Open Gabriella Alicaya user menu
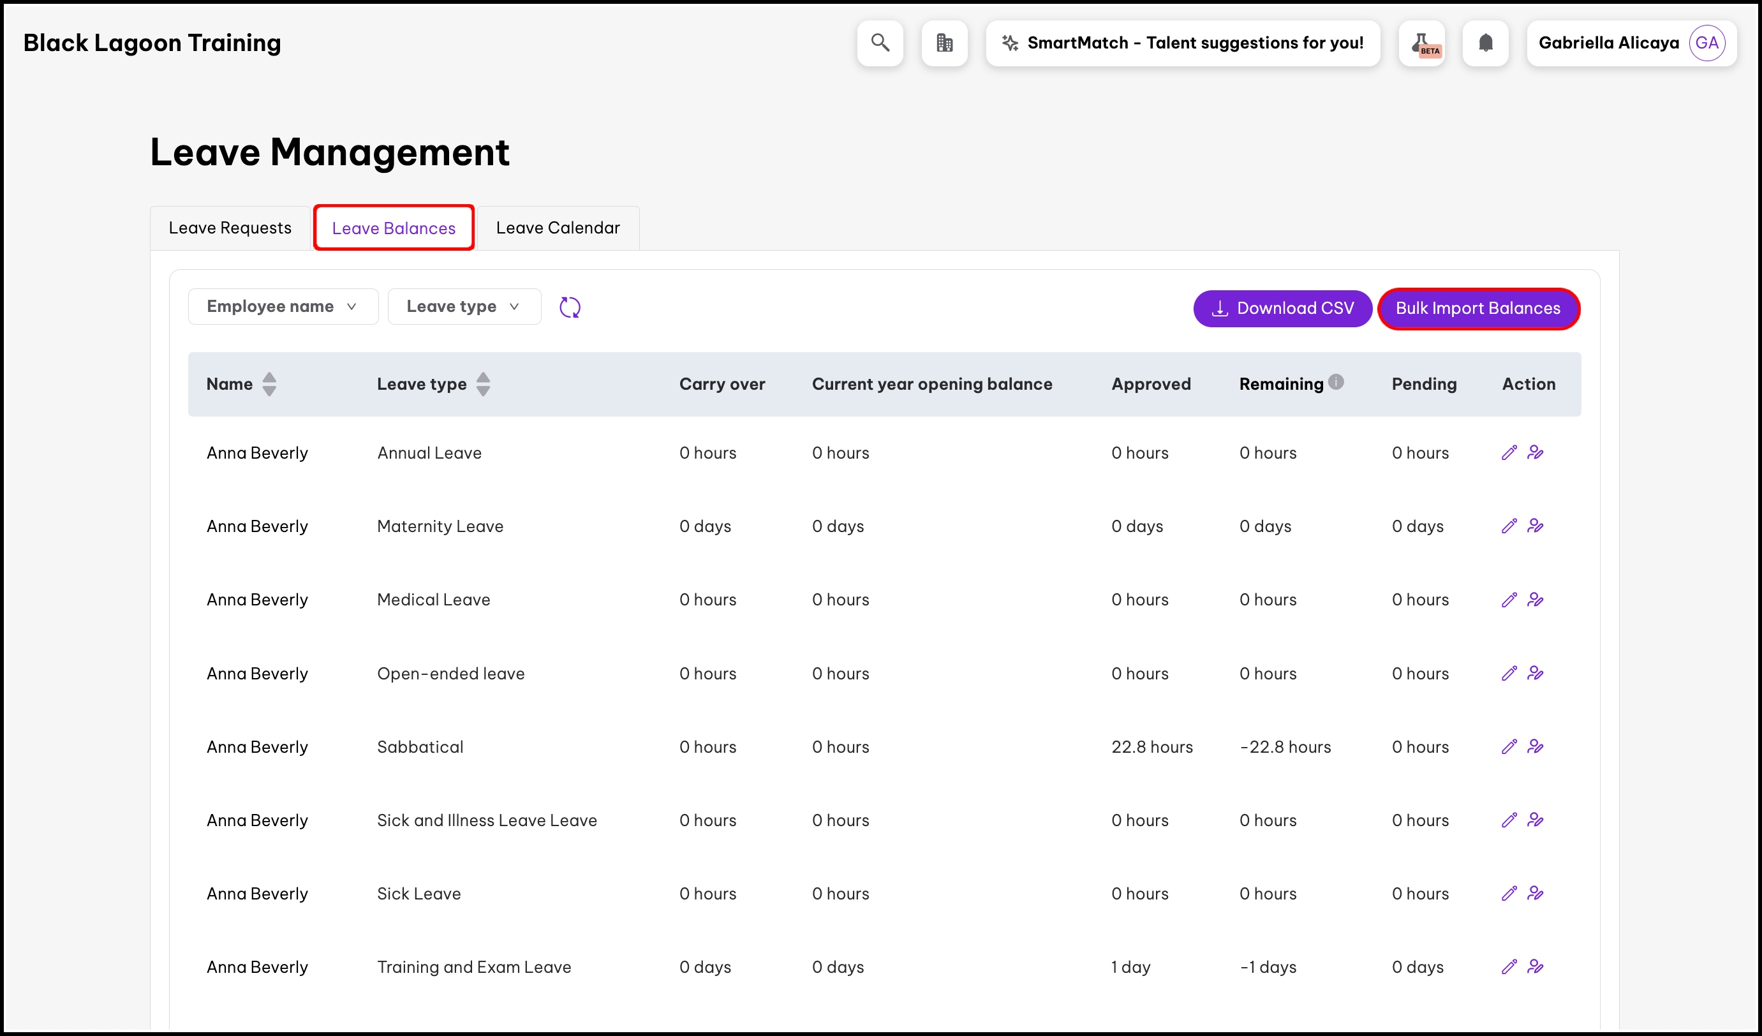The height and width of the screenshot is (1036, 1762). [x=1631, y=43]
